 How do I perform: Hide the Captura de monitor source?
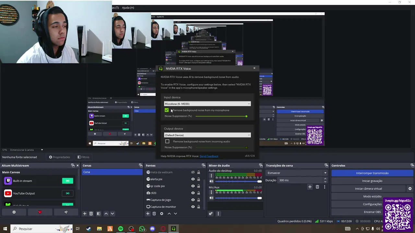coord(193,206)
